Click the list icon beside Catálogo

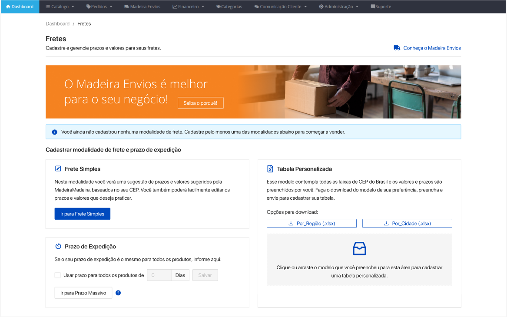point(48,7)
